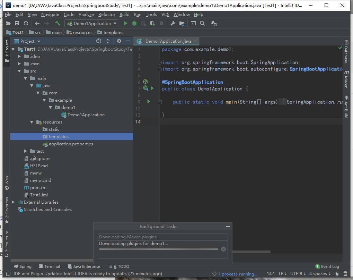353x280 pixels.
Task: Click the Search Everywhere magnifier icon
Action: (202, 24)
